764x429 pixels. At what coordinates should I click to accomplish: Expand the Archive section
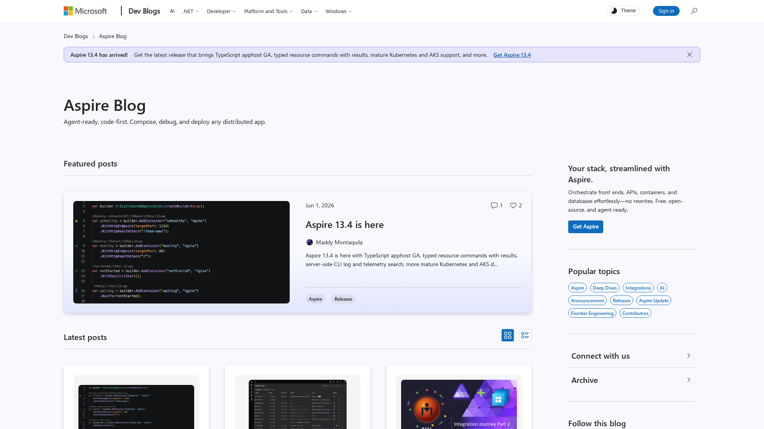coord(632,380)
